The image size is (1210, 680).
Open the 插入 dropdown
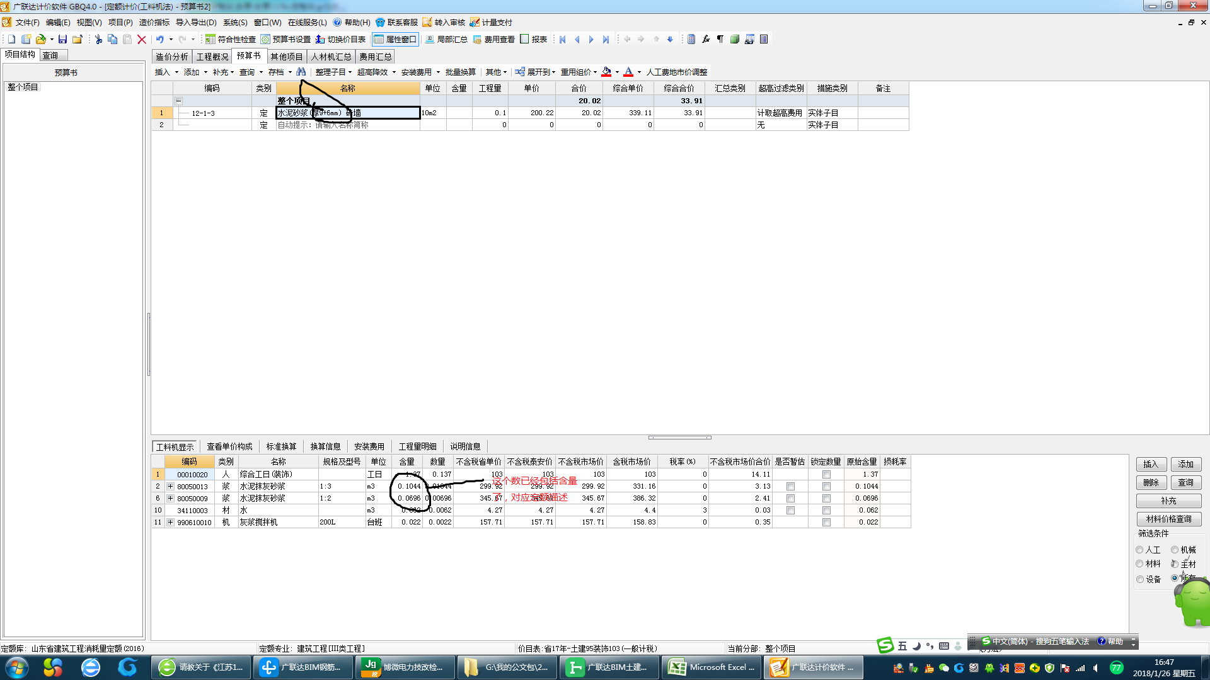166,72
